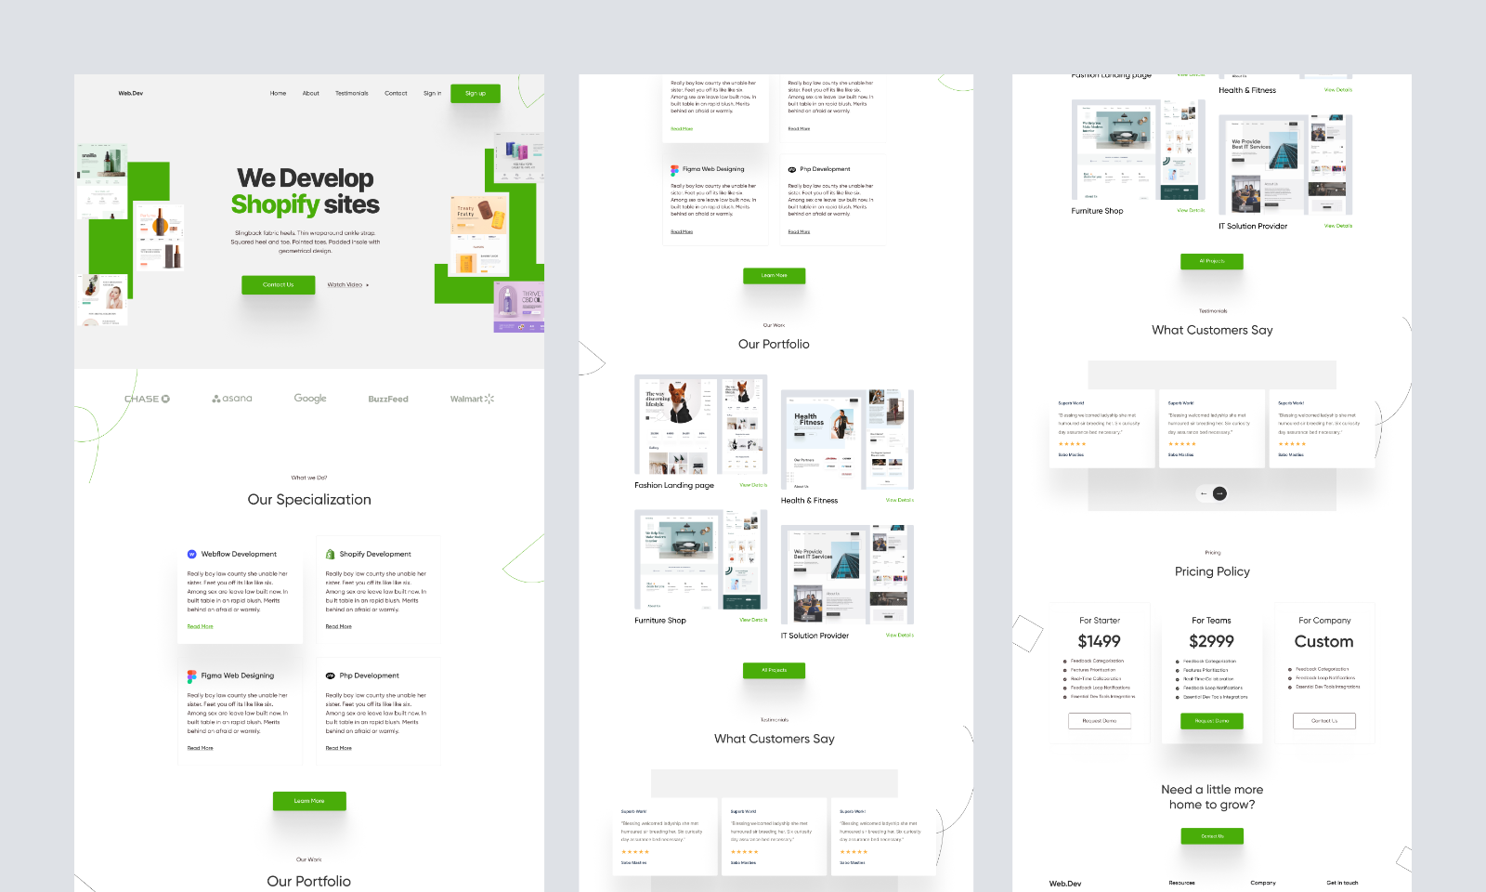
Task: Go to next testimonial with dark arrow
Action: tap(1220, 493)
